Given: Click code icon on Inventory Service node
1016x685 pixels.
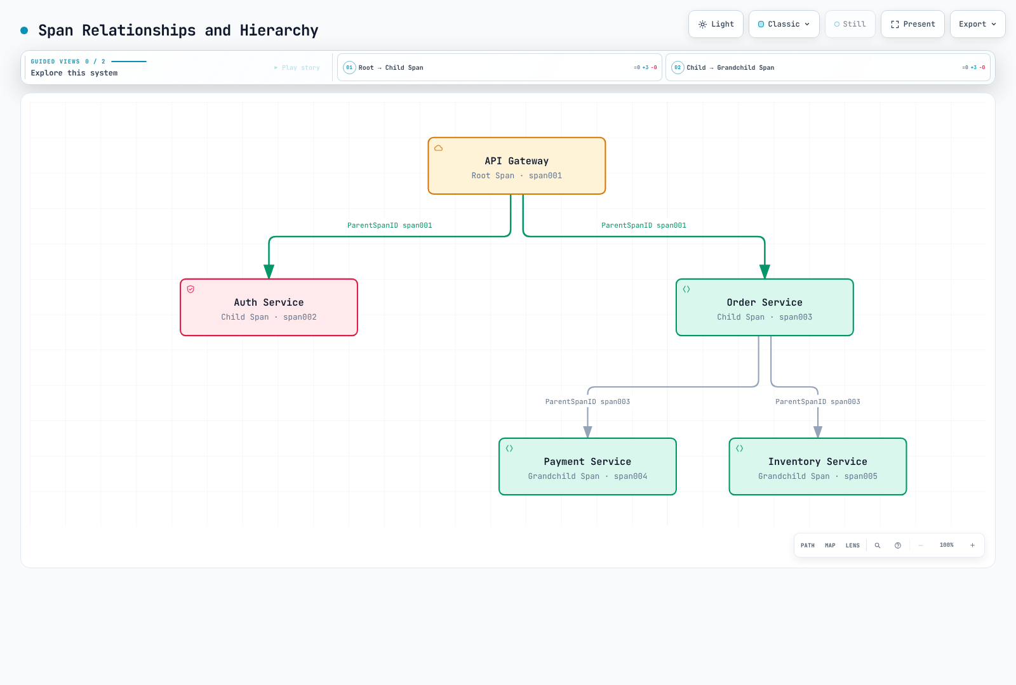Looking at the screenshot, I should tap(740, 448).
